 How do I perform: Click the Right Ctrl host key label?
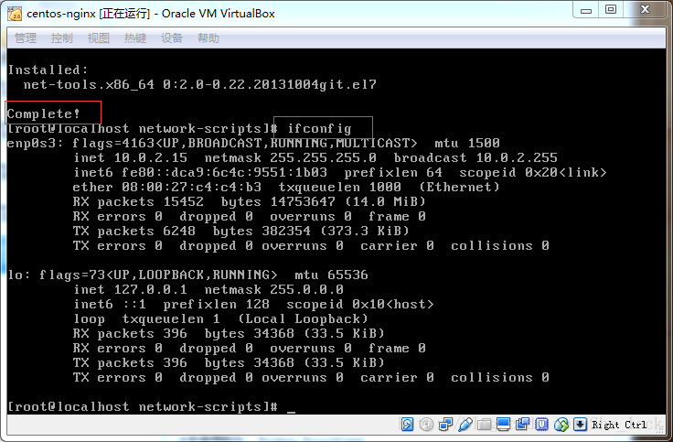pos(619,425)
